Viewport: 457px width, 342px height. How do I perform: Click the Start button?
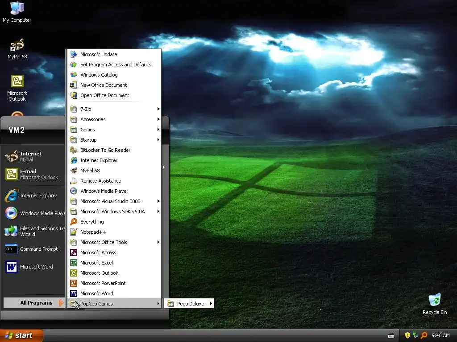[x=21, y=336]
